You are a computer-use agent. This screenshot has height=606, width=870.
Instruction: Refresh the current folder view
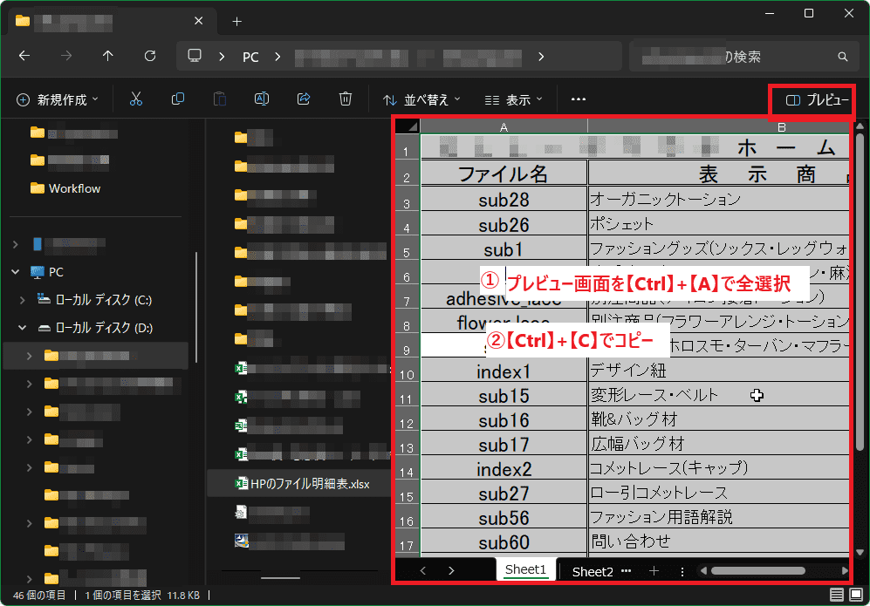pos(149,56)
